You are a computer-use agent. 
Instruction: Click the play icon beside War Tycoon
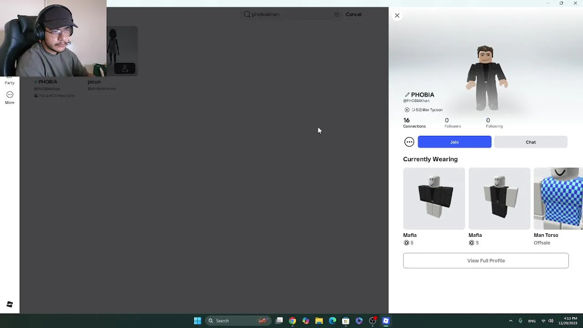click(x=407, y=110)
